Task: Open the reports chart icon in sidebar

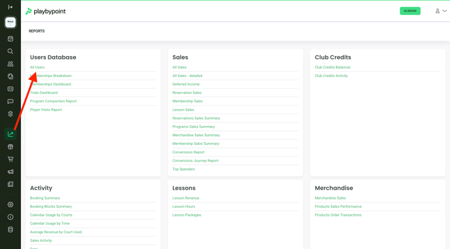Action: tap(10, 134)
